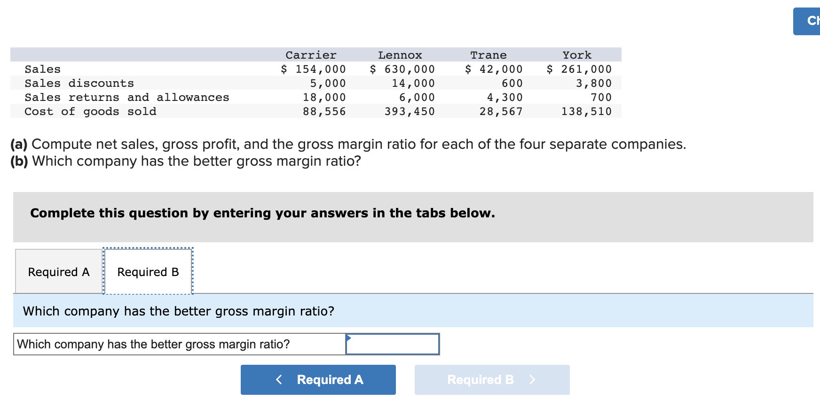Screen dimensions: 820x415
Task: Select the York column header
Action: pyautogui.click(x=577, y=55)
